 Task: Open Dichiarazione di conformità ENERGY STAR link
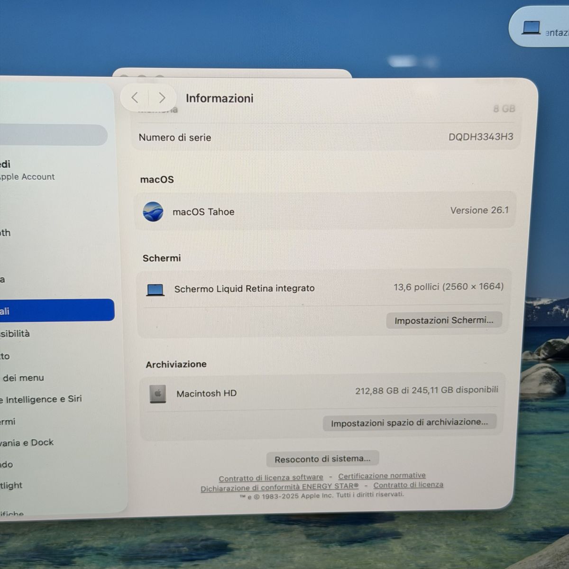(279, 487)
